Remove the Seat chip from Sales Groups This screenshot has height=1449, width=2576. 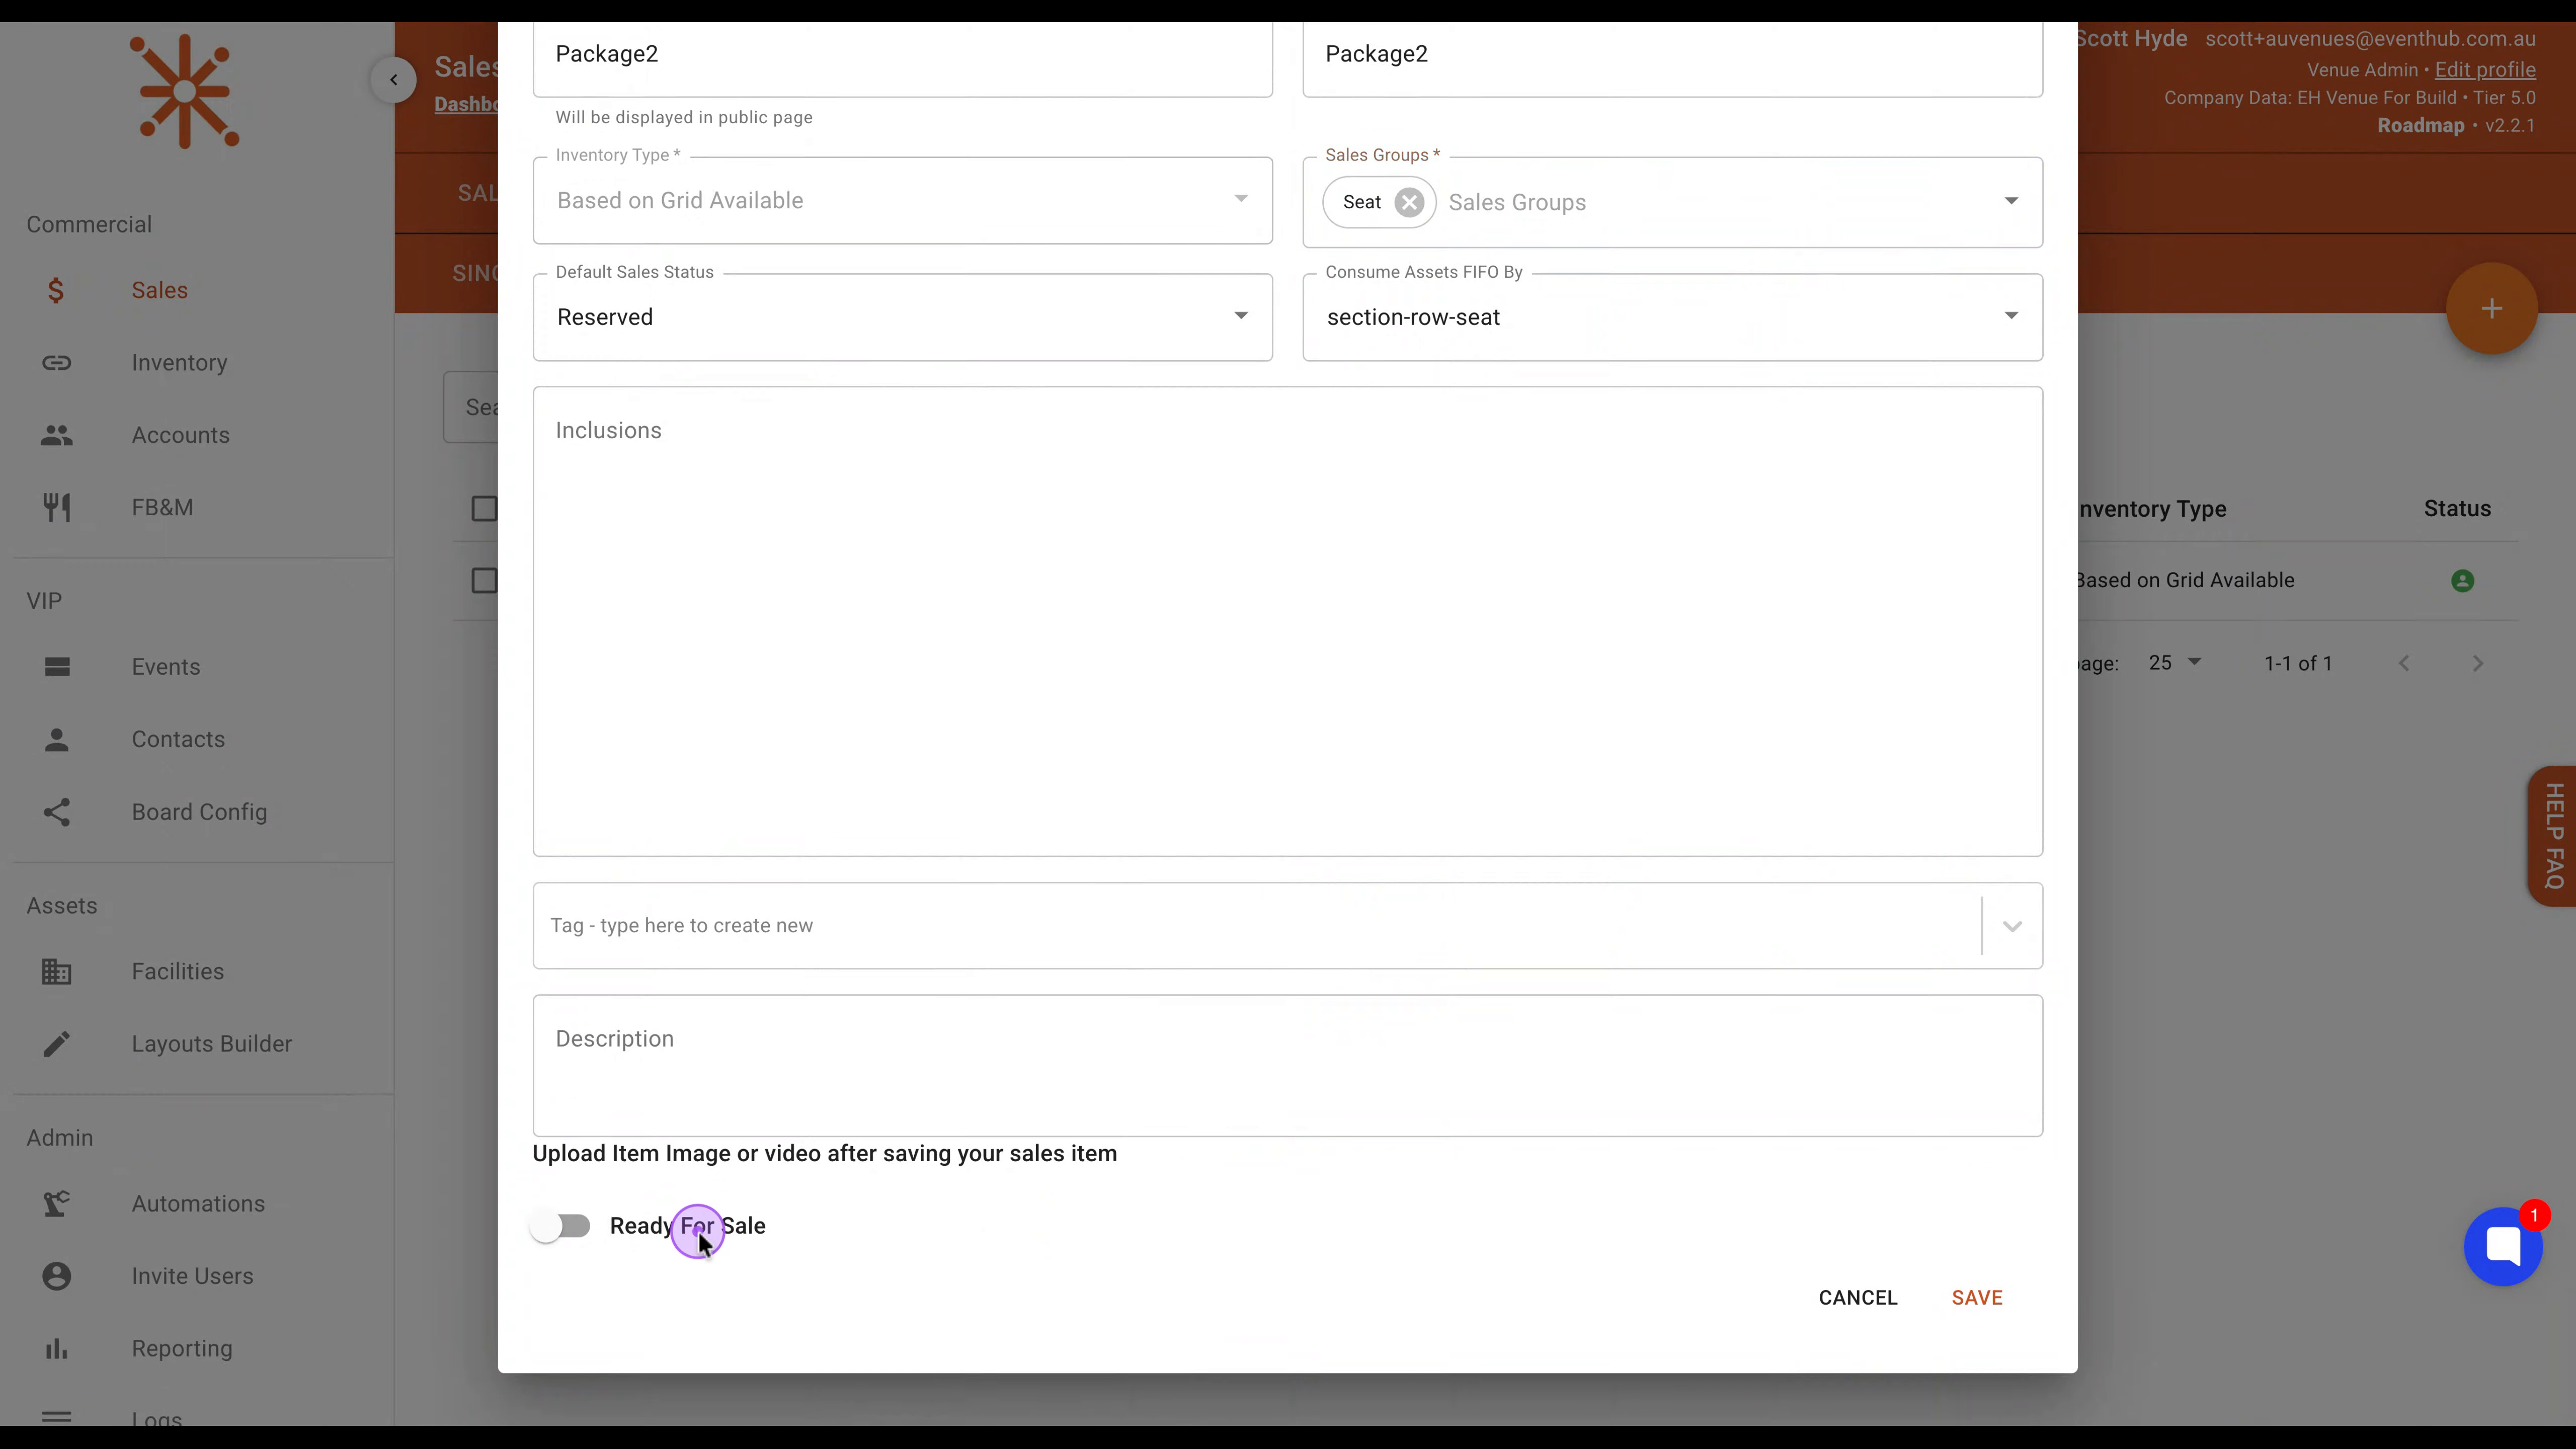(1409, 202)
